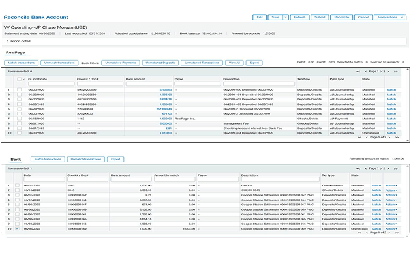This screenshot has width=411, height=253.
Task: Open More actions dropdown
Action: (x=389, y=18)
